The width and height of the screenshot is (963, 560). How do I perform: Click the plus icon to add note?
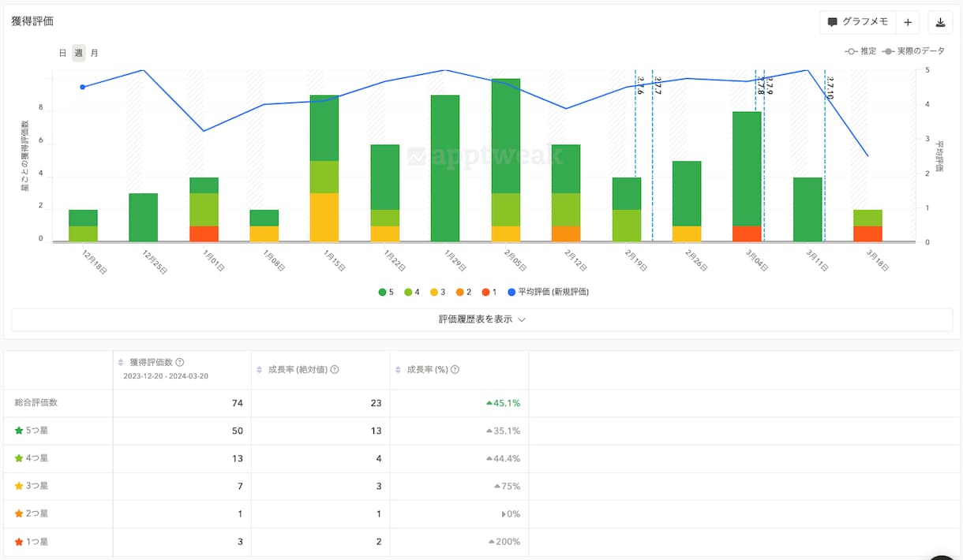[908, 22]
